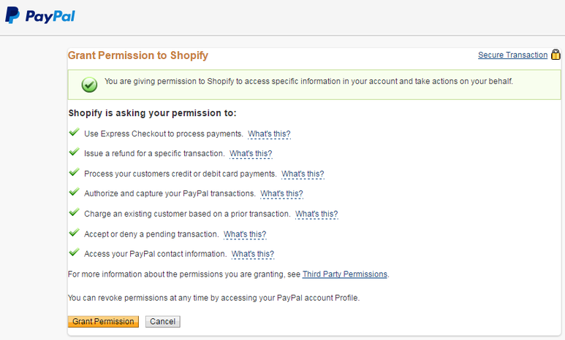Open the Third Party Permissions link

344,274
